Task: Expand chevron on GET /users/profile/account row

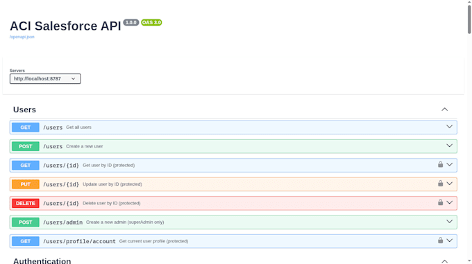Action: (449, 240)
